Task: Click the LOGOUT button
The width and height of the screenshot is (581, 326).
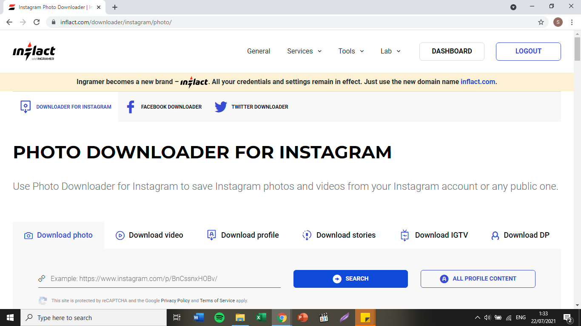Action: click(x=528, y=51)
